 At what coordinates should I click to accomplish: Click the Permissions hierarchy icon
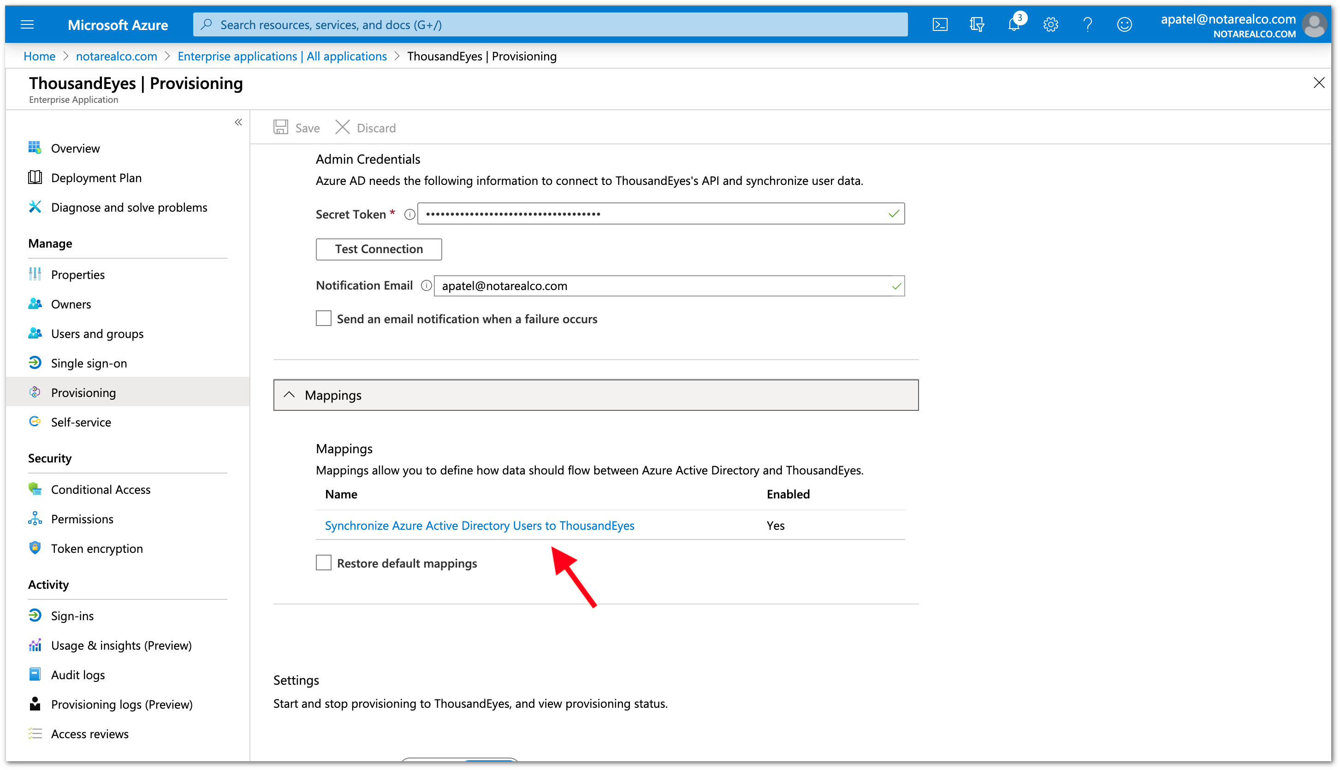coord(35,519)
